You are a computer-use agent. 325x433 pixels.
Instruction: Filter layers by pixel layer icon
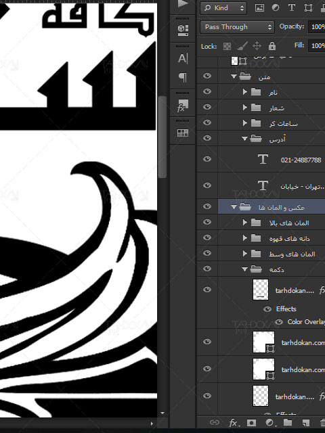click(259, 8)
